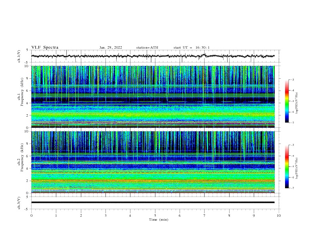
Task: Click the "2" kHz tick of ch.2 frequency axis
Action: [x=27, y=181]
